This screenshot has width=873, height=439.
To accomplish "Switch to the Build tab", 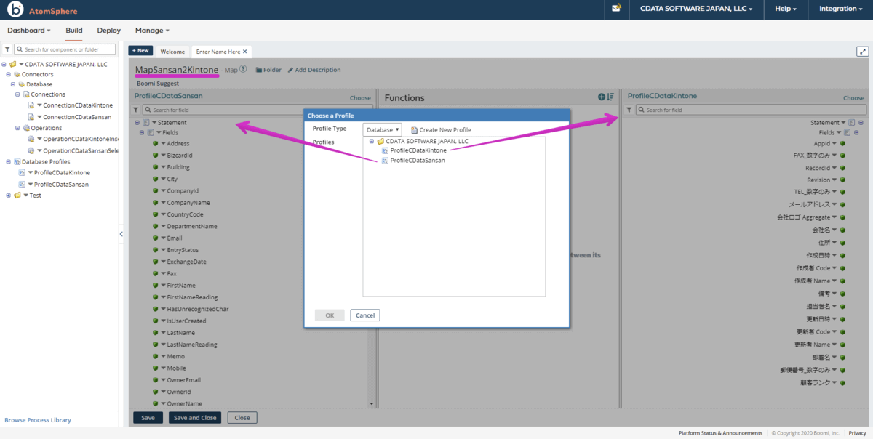I will [x=74, y=31].
